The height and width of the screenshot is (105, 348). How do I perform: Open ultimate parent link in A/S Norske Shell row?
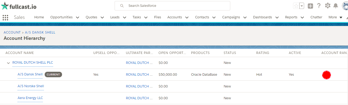click(139, 86)
